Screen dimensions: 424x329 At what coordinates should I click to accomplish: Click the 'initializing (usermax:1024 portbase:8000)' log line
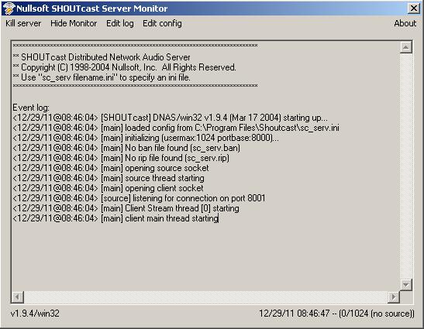point(146,138)
